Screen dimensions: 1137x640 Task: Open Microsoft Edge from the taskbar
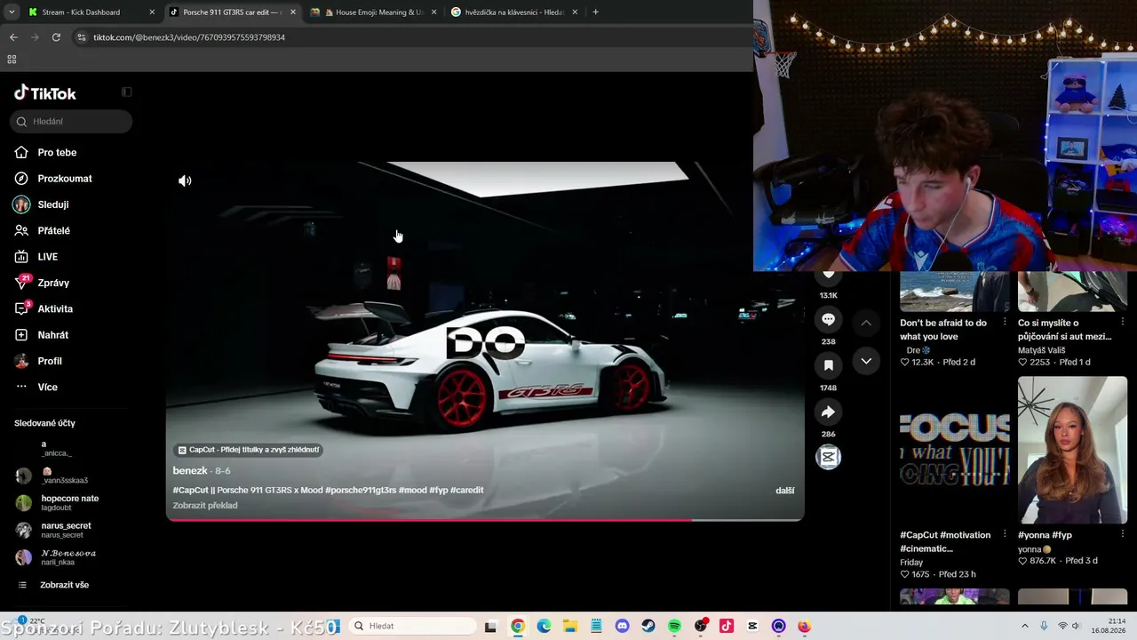[544, 627]
